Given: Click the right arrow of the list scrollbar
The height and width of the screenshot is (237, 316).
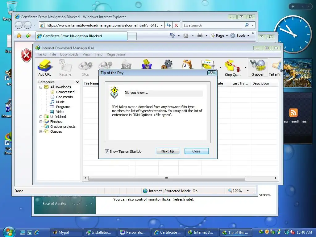Looking at the screenshot, I should tap(276, 178).
